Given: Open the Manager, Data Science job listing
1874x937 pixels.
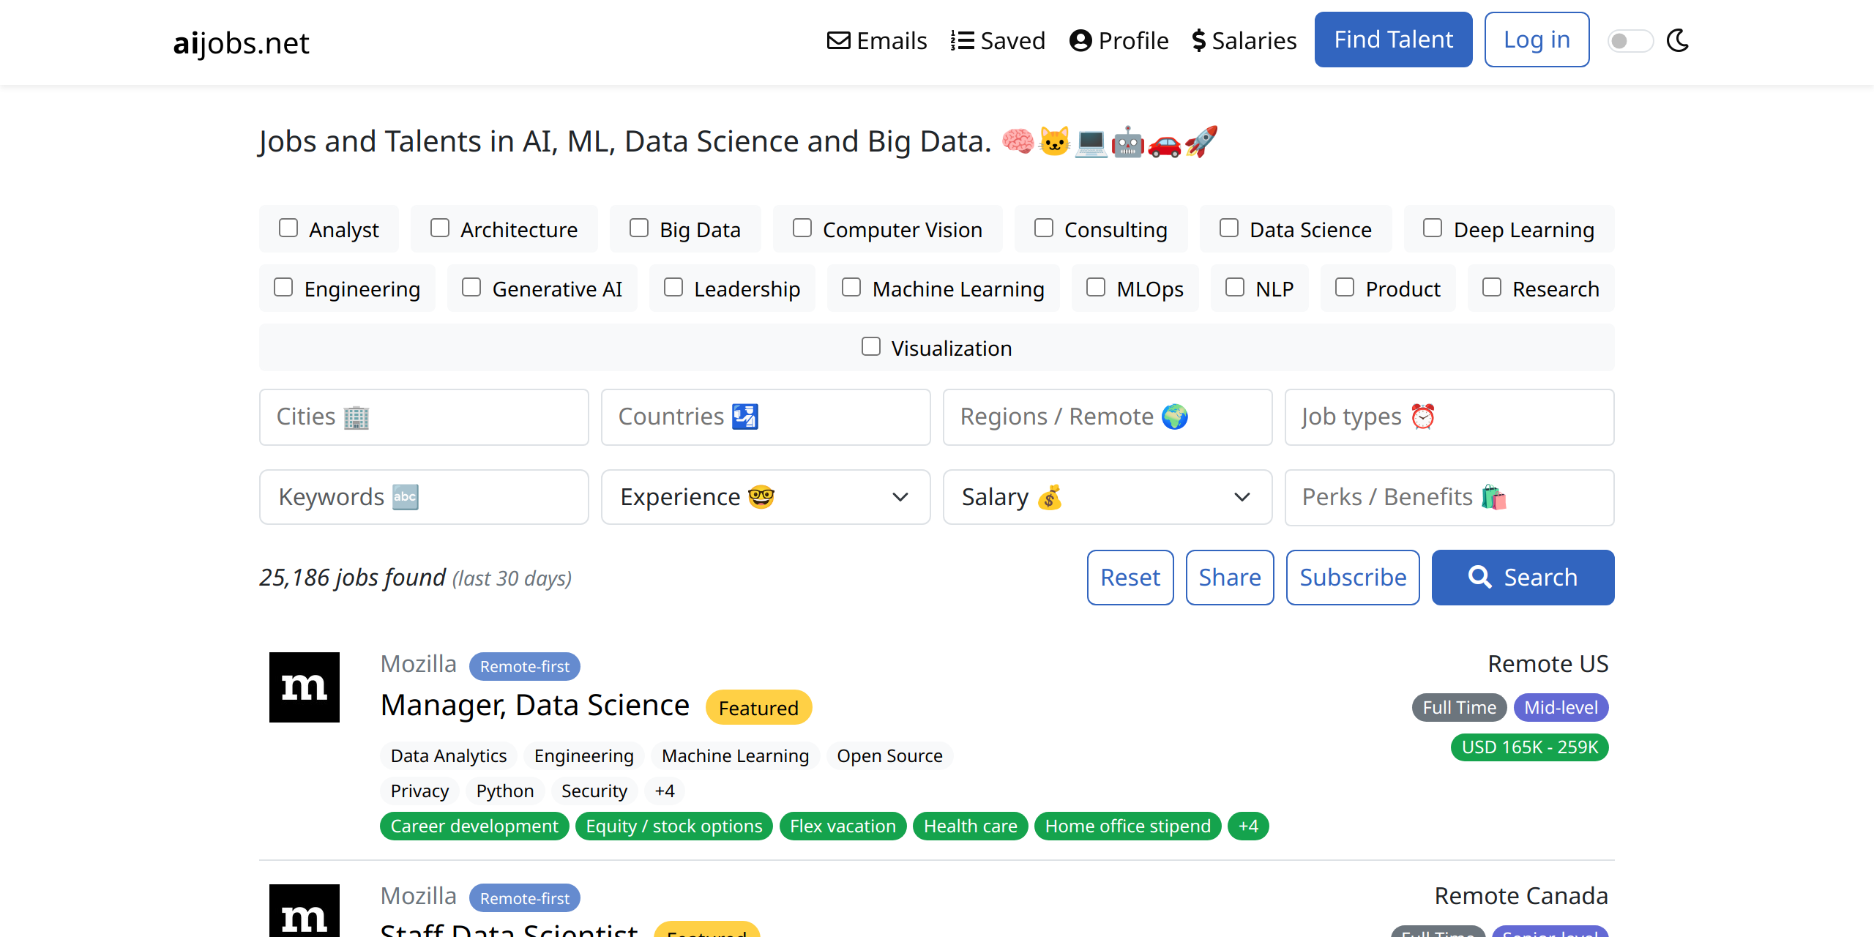Looking at the screenshot, I should pyautogui.click(x=535, y=706).
